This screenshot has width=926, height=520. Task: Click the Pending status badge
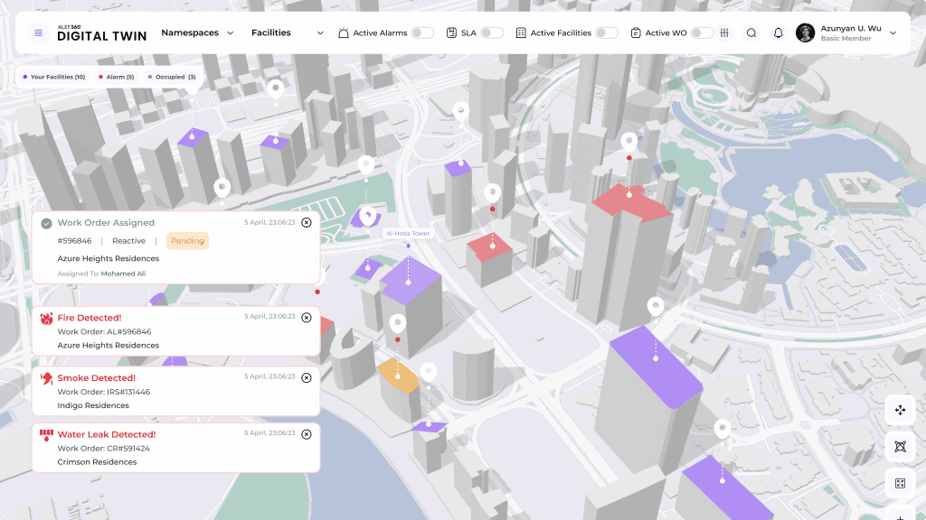point(188,241)
